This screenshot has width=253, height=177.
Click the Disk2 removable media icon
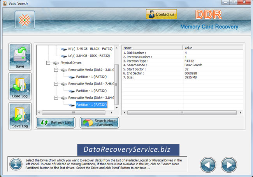click(x=64, y=70)
